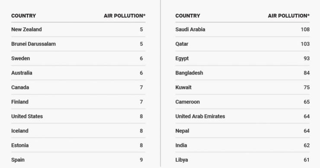Click on Sweden in the list

click(21, 58)
